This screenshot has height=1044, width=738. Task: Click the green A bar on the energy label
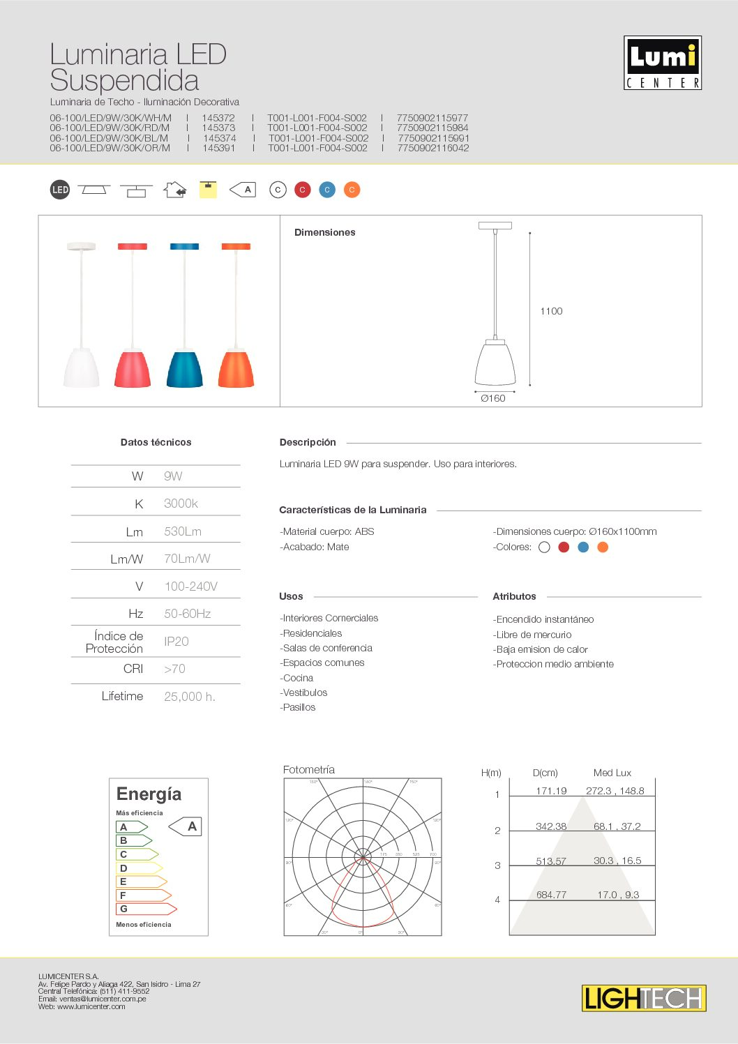click(132, 827)
